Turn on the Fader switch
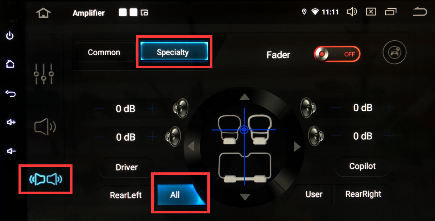The width and height of the screenshot is (435, 221). point(337,54)
